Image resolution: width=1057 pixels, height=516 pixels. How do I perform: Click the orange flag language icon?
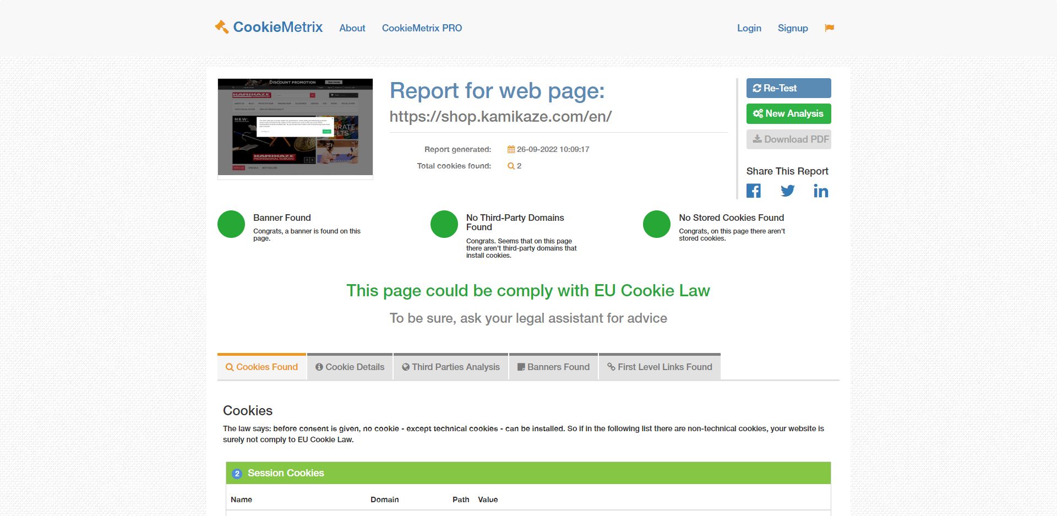(x=830, y=28)
